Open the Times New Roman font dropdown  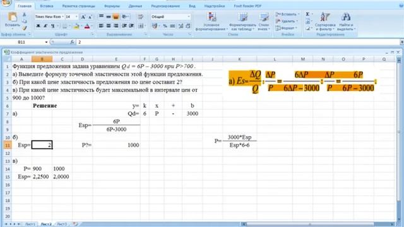62,17
